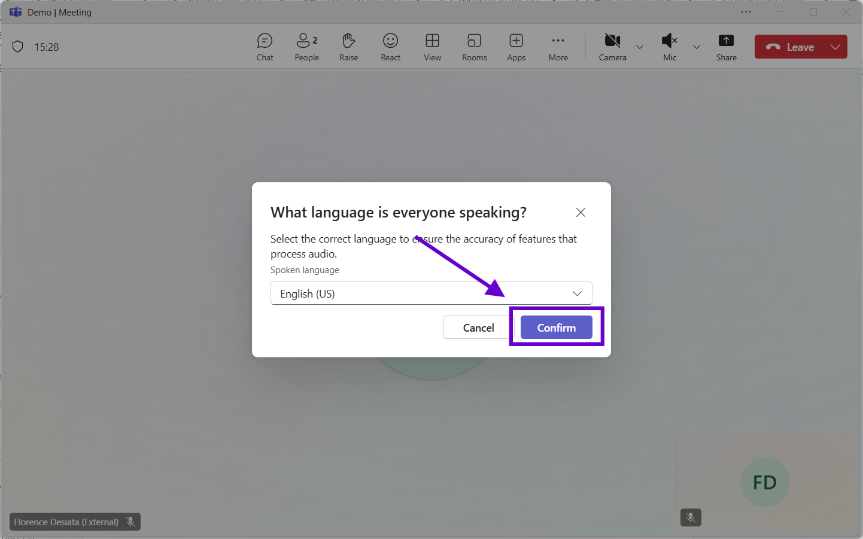Leave the meeting
Viewport: 863px width, 539px height.
click(x=789, y=47)
